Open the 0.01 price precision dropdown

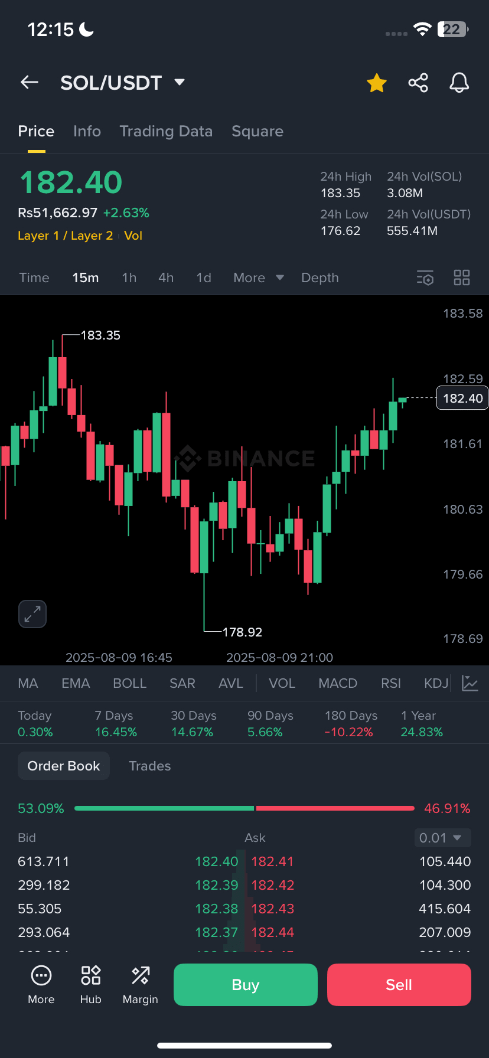pos(442,838)
